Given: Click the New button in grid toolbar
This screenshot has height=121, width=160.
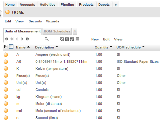Looking at the screenshot, I should 95,39.
